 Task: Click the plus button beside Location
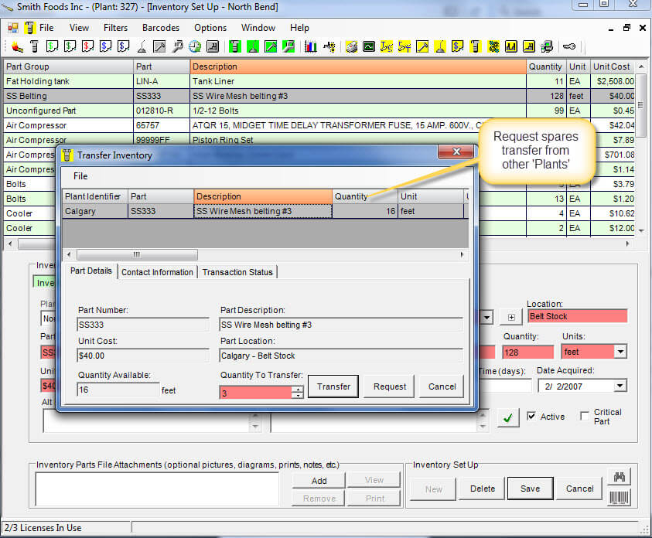click(x=511, y=318)
